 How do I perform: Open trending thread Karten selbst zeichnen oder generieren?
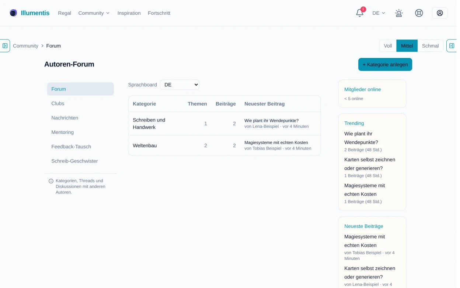[x=370, y=164]
